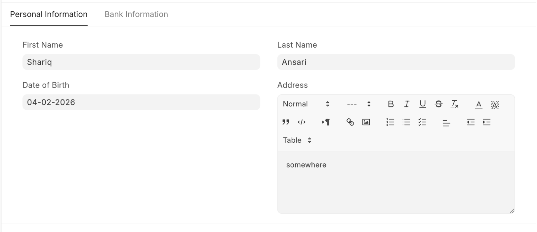The width and height of the screenshot is (537, 232).
Task: Underline the selected address text
Action: coord(423,104)
